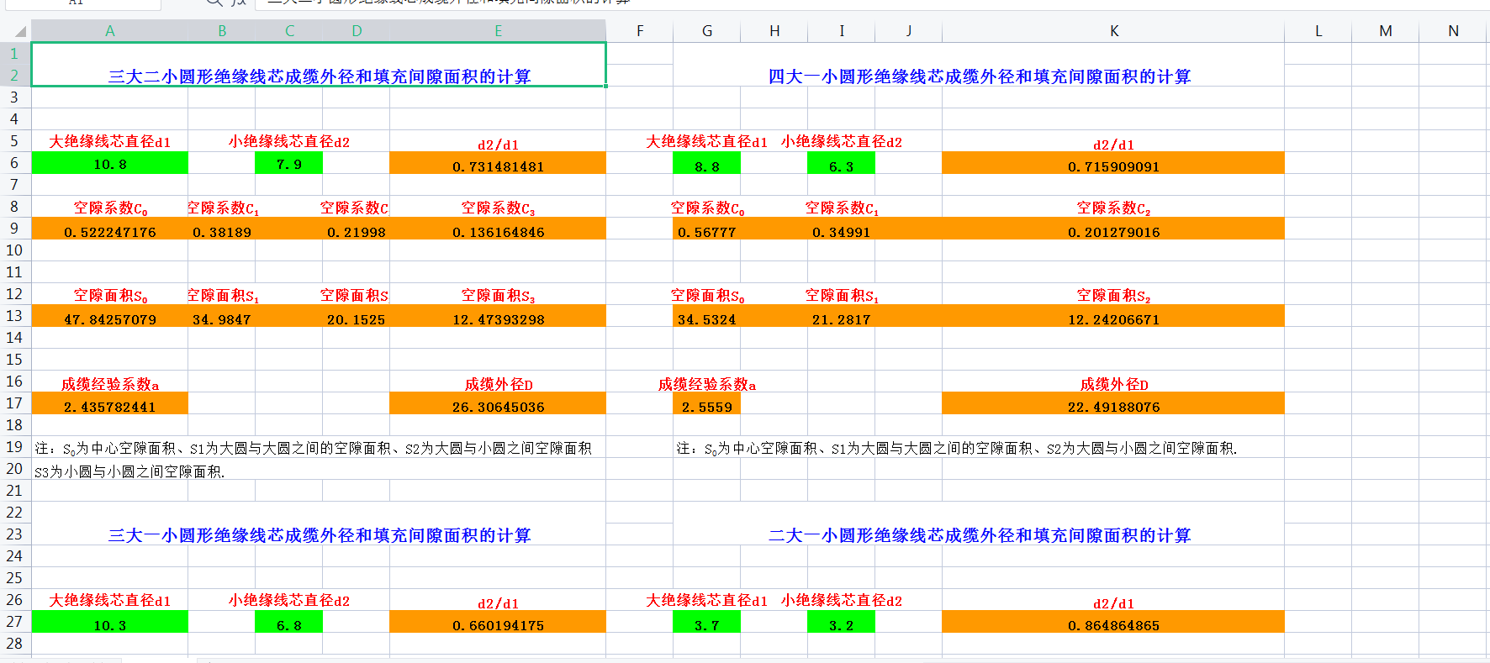
Task: Select the 成缆外径D result 26.30645036
Action: [498, 406]
